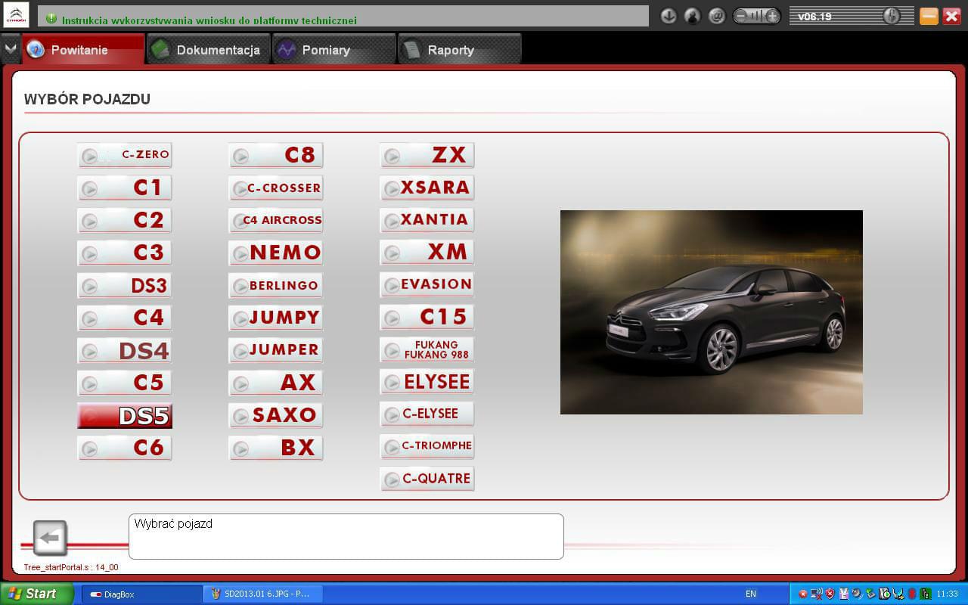This screenshot has width=968, height=605.
Task: Switch to SD2013.01 6.JPG taskbar item
Action: 262,594
